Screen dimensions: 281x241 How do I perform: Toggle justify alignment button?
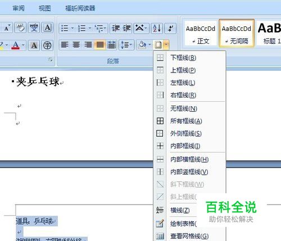pyautogui.click(x=100, y=45)
